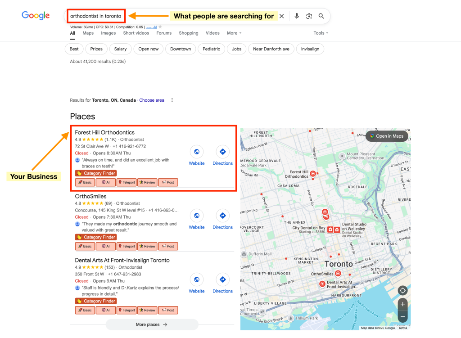Screen dimensions: 461x338
Task: Click Basic button under Forest Hill Orthodontics
Action: (x=85, y=182)
